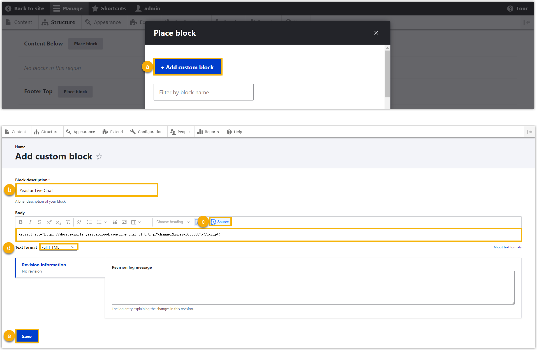Toggle the bulleted list
Screen dimensions: 537x350
coord(89,222)
